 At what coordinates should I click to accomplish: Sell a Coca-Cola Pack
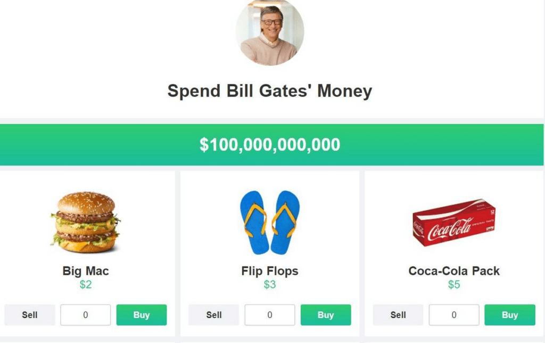pos(398,315)
